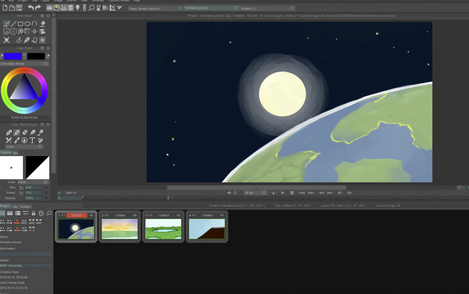Stop animation playback

292,193
